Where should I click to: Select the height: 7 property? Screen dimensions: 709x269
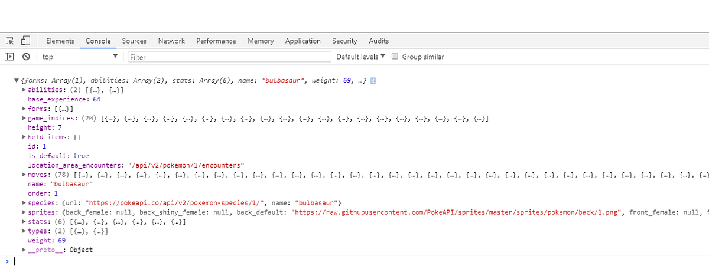(45, 128)
